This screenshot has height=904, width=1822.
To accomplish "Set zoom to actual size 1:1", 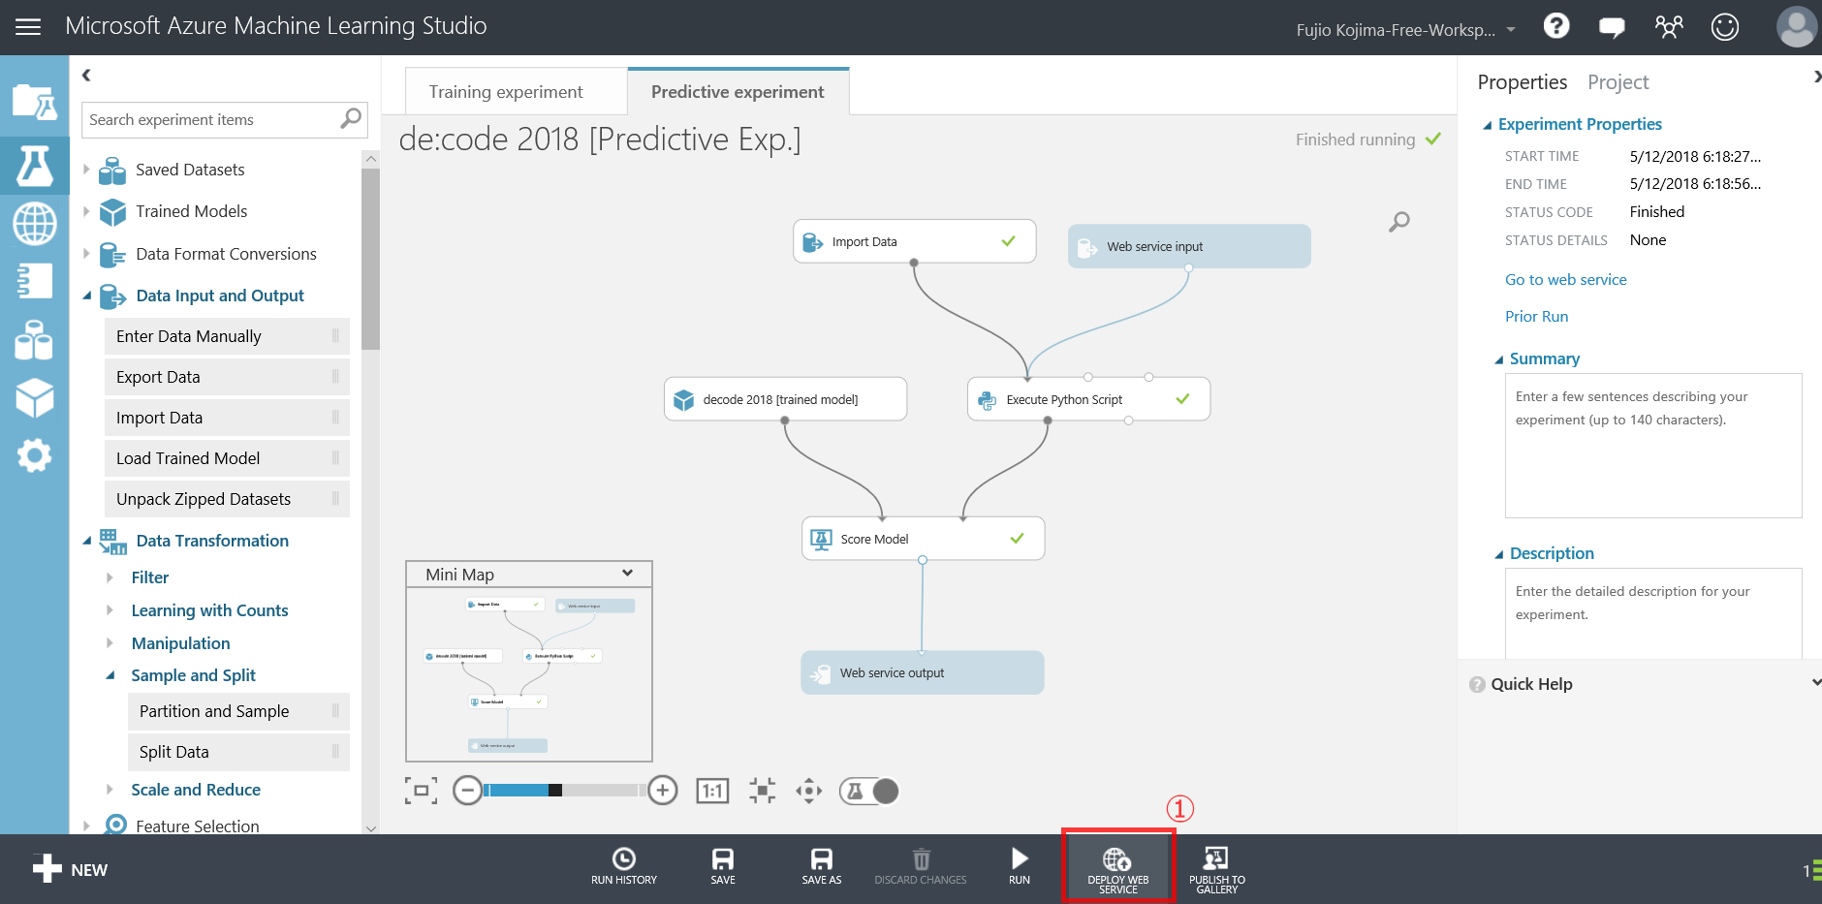I will pos(712,791).
